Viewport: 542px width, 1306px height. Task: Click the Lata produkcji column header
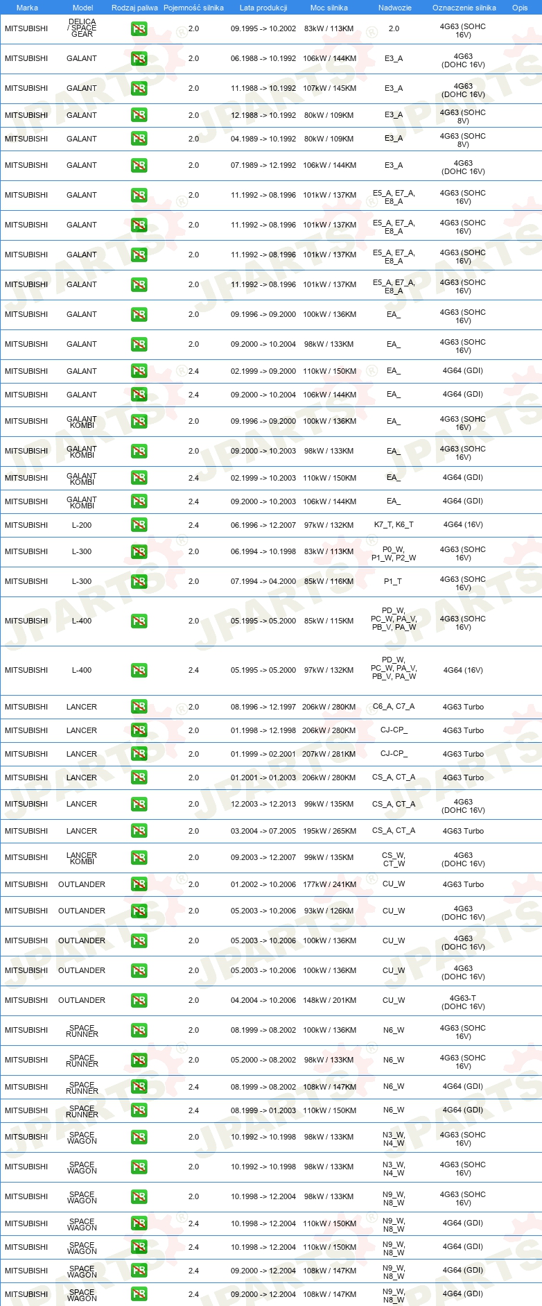pos(263,8)
